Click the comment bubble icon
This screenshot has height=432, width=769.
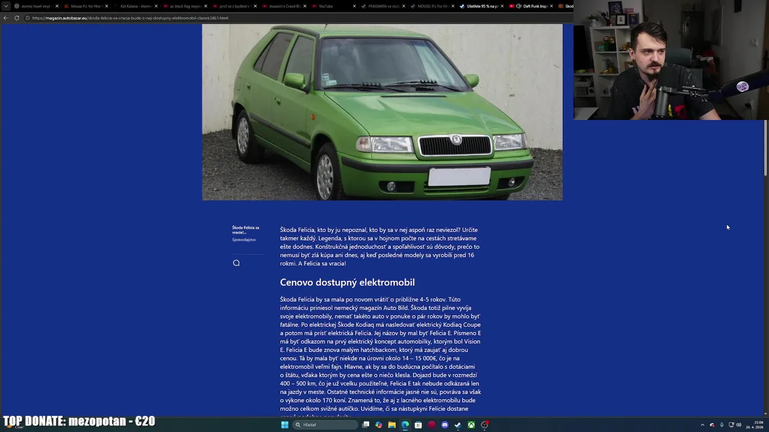[236, 263]
